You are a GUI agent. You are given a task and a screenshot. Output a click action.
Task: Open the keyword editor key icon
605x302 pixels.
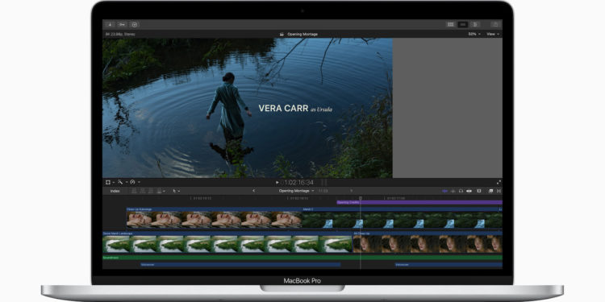[x=122, y=24]
